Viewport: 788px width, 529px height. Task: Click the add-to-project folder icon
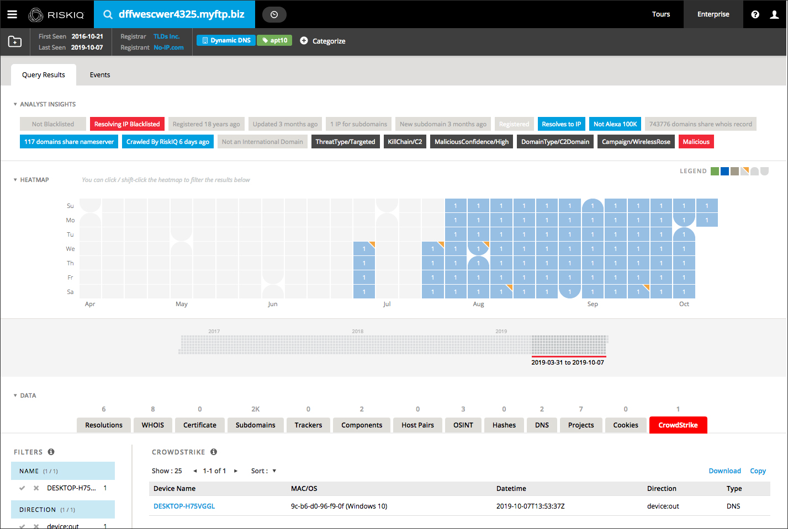click(x=15, y=41)
